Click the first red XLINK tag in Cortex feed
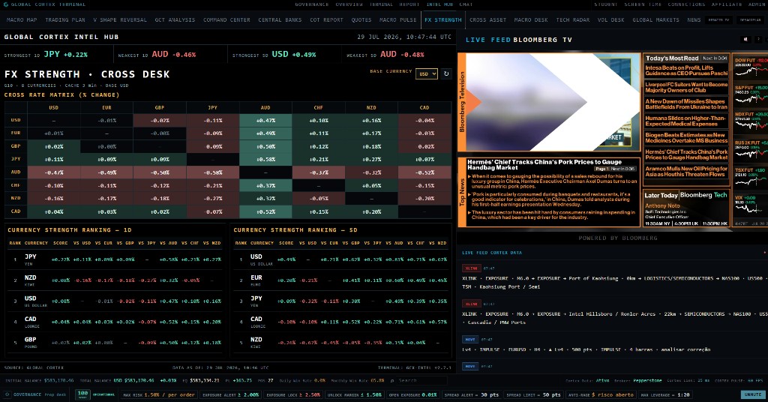Screen dimensions: 768x402 (471, 268)
